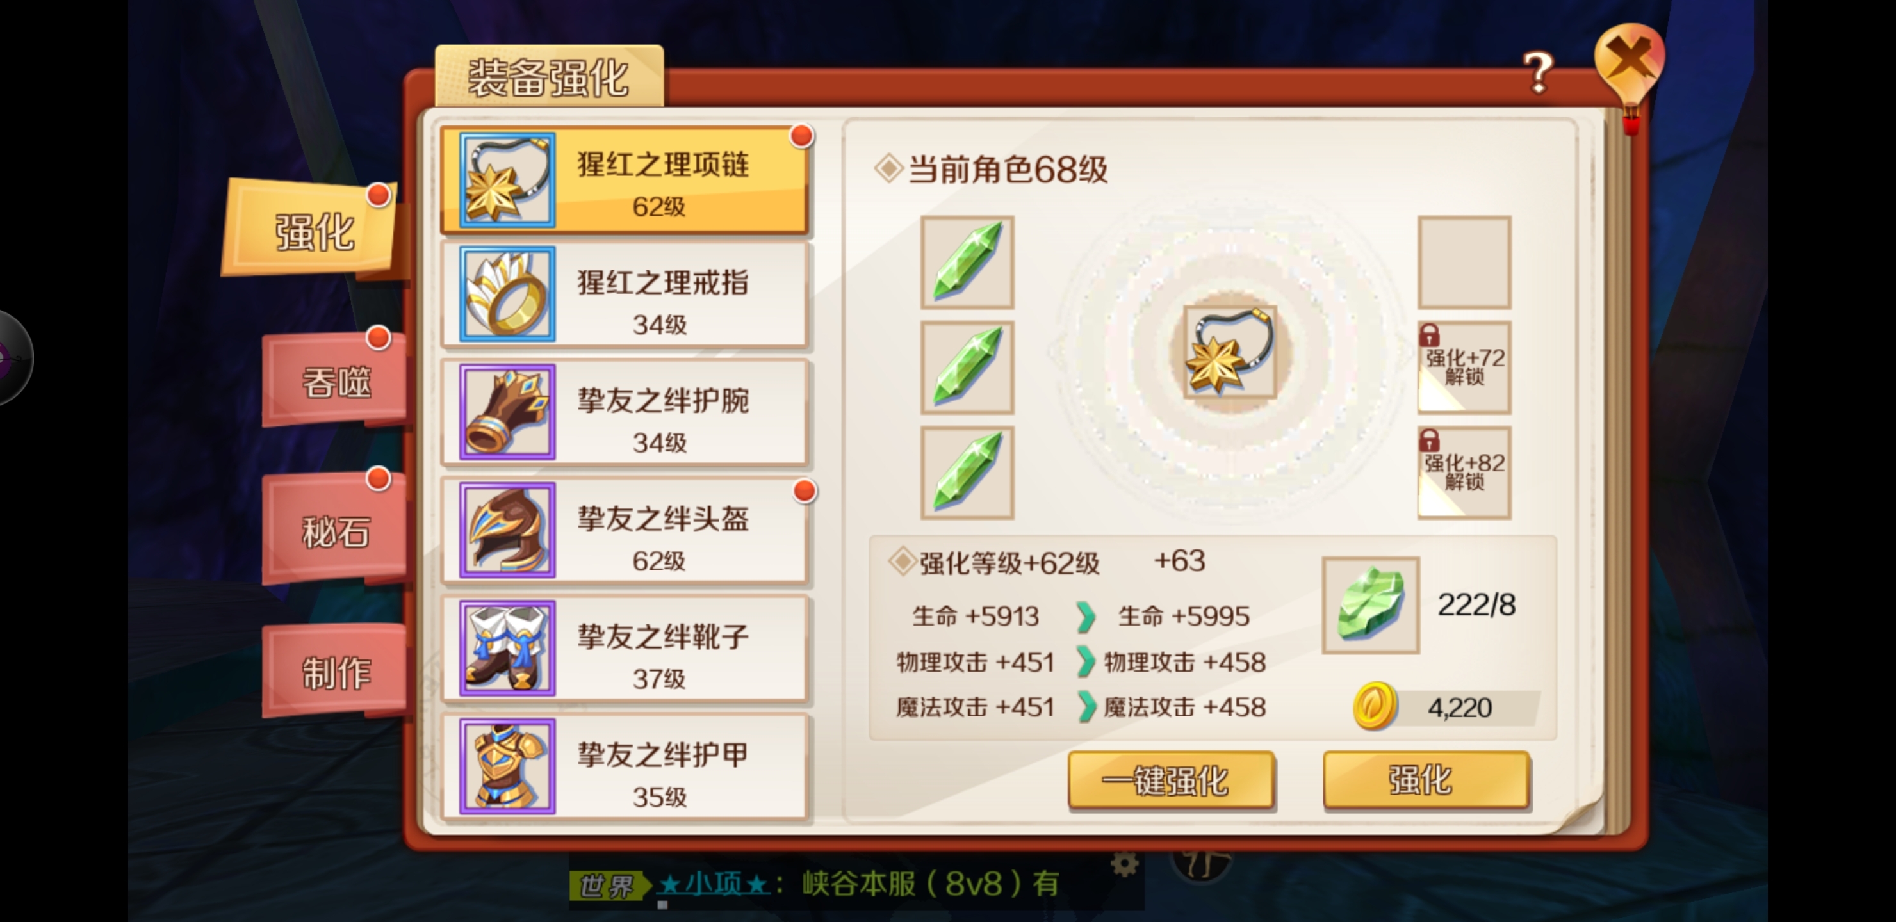
Task: Tap the gold coin cost icon
Action: (x=1374, y=706)
